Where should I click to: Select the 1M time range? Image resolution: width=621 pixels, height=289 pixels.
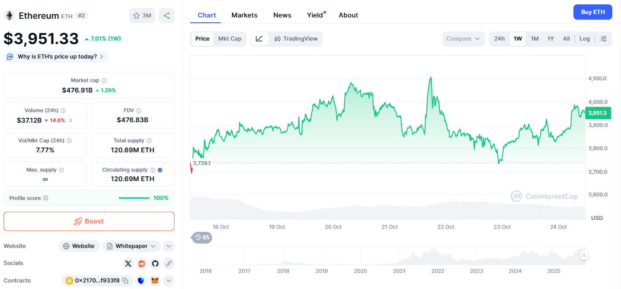point(535,39)
